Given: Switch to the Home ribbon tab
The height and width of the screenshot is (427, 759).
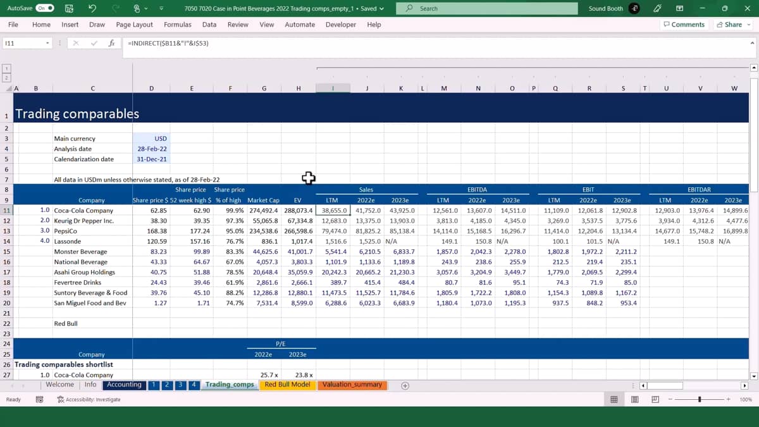Looking at the screenshot, I should (41, 25).
